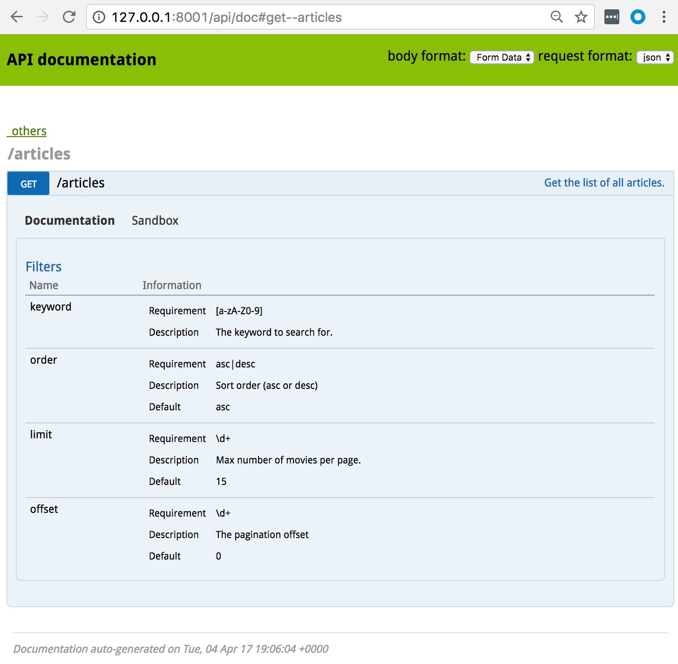
Task: Click 'The pagination offset' description
Action: point(262,535)
